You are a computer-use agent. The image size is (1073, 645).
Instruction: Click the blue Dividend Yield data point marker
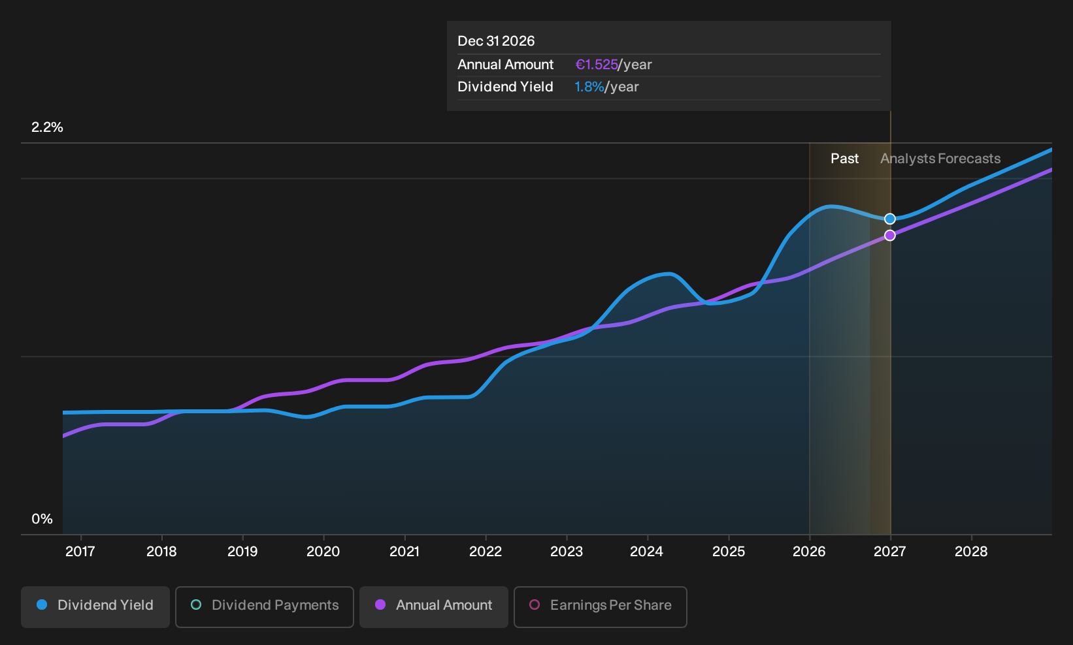click(x=890, y=219)
